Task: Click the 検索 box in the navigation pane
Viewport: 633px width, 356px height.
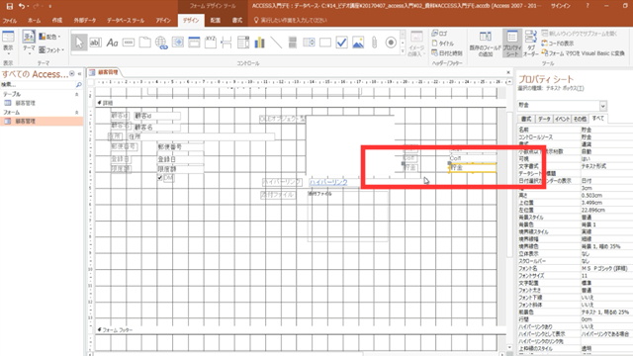Action: (38, 85)
